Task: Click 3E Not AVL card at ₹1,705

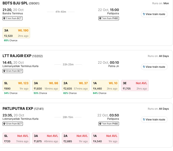Action: pos(135,86)
